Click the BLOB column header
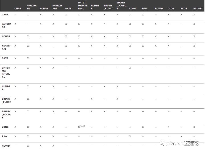This screenshot has width=205, height=152. pos(184,9)
